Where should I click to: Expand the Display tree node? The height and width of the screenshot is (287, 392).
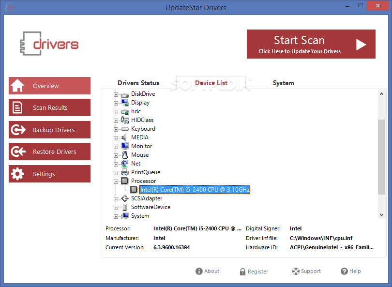[116, 103]
